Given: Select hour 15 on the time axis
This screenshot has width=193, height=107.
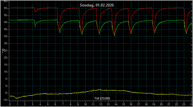Looking at the screenshot, I should [x=123, y=104].
